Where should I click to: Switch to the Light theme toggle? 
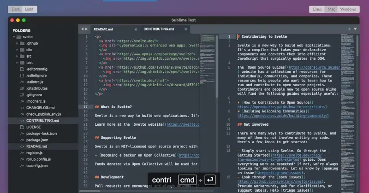point(29,9)
